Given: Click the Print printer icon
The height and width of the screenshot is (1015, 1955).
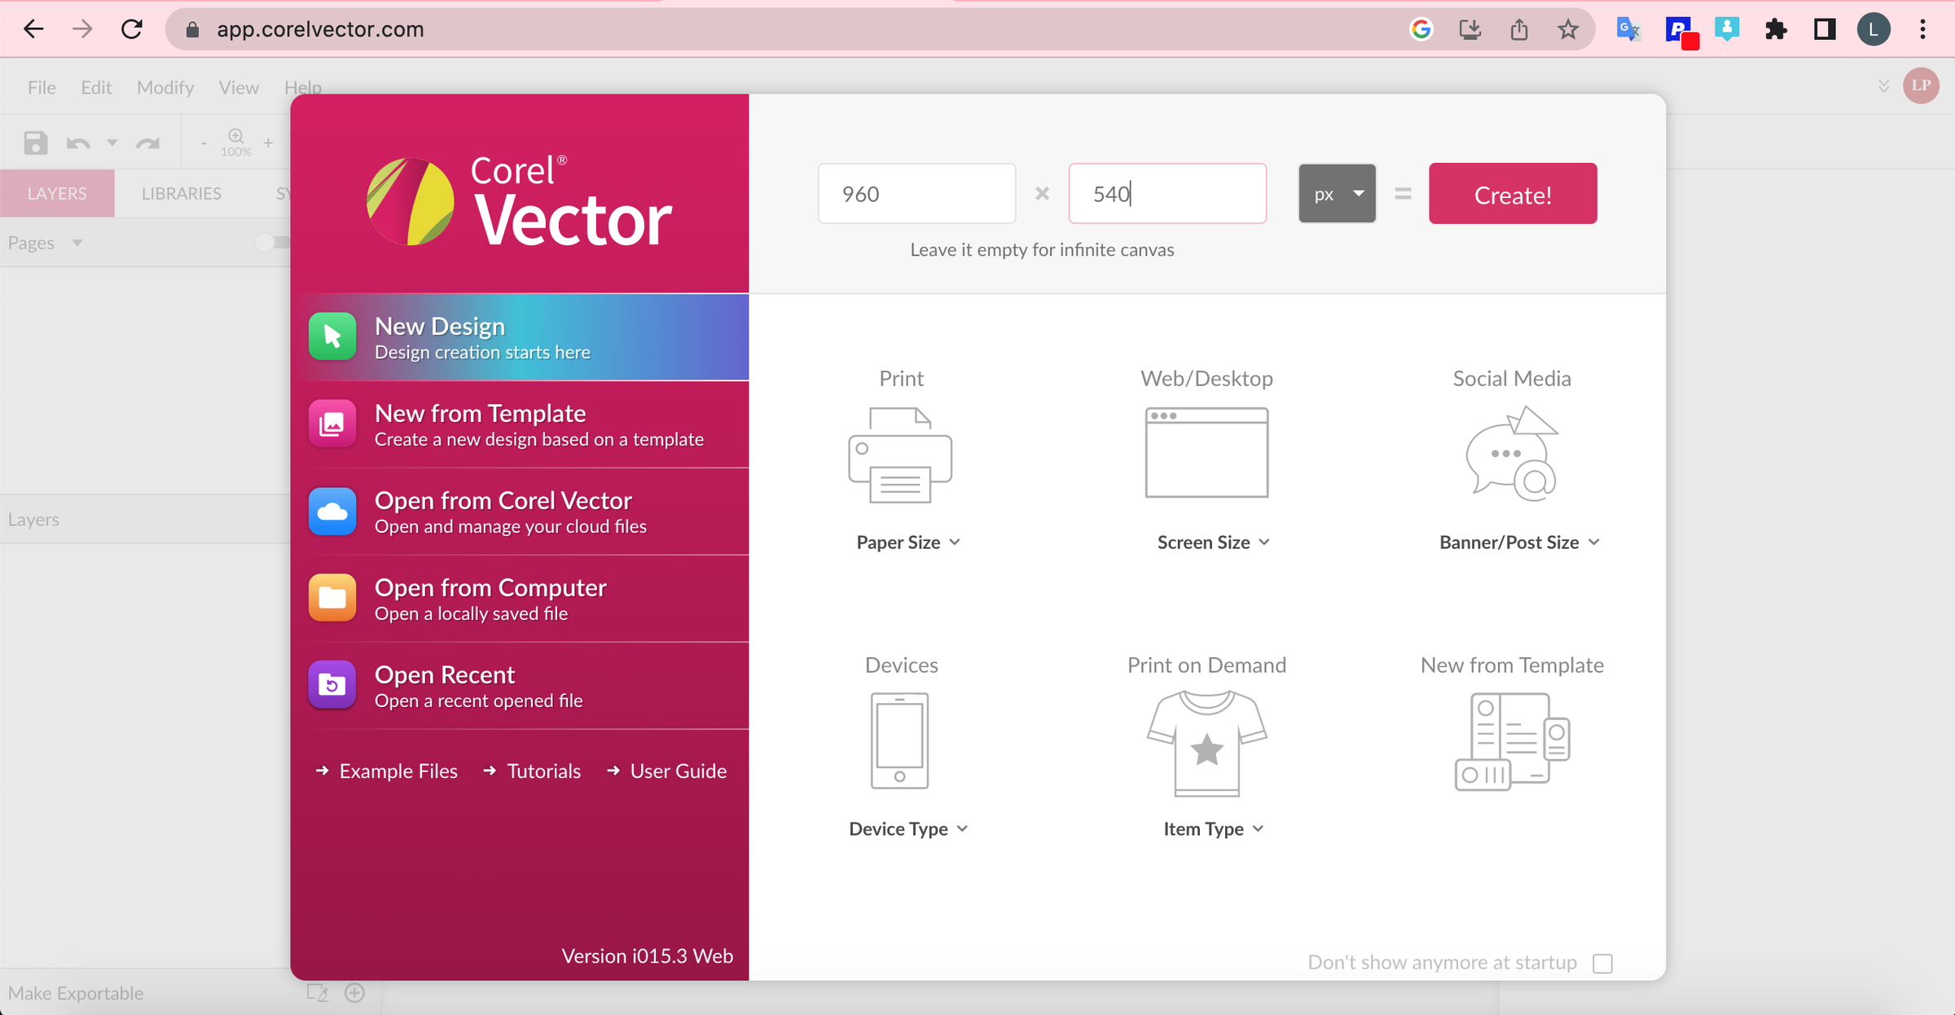Looking at the screenshot, I should point(900,455).
